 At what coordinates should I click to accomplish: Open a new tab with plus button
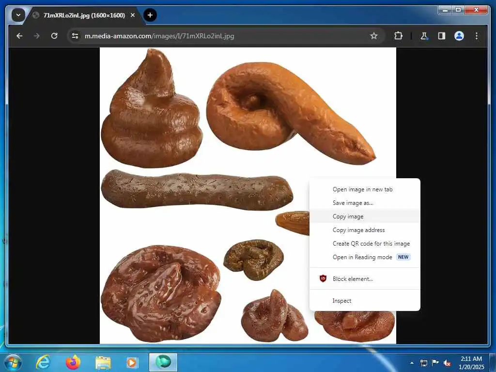click(x=150, y=15)
